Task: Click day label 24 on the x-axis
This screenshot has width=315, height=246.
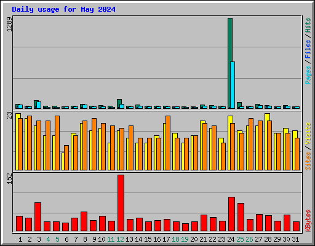Action: 231,239
